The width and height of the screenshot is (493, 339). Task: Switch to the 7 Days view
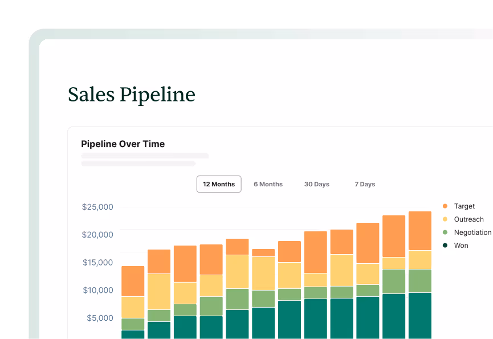click(365, 184)
